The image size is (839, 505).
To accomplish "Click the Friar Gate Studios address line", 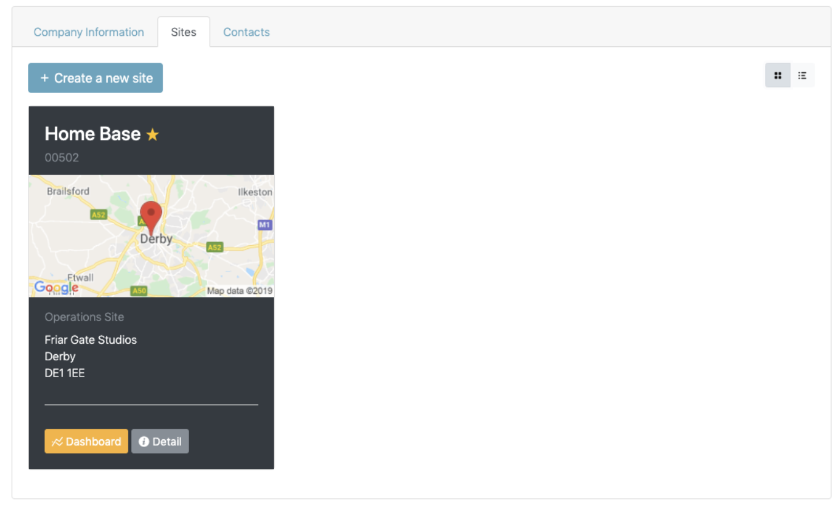I will [x=91, y=340].
